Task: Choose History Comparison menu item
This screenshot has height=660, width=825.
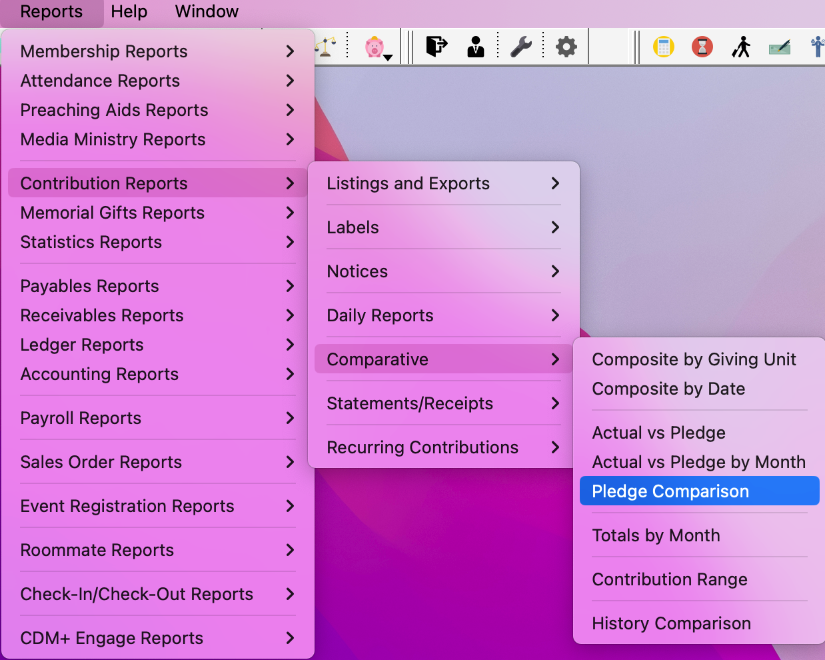Action: point(671,623)
